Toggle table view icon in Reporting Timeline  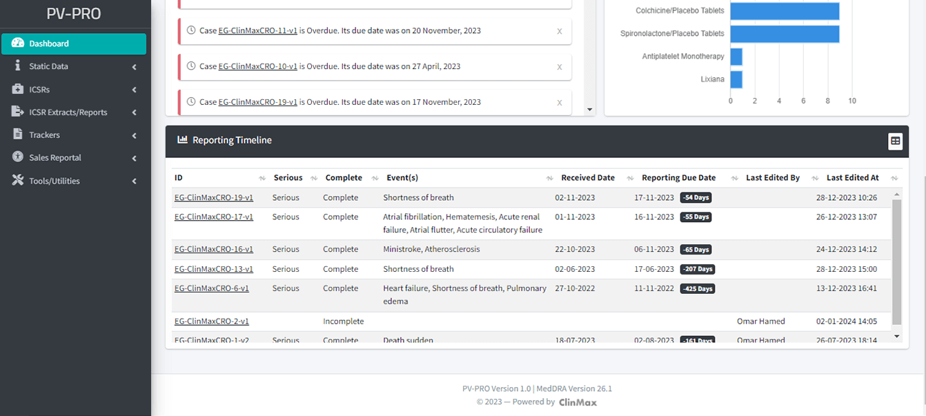coord(895,141)
